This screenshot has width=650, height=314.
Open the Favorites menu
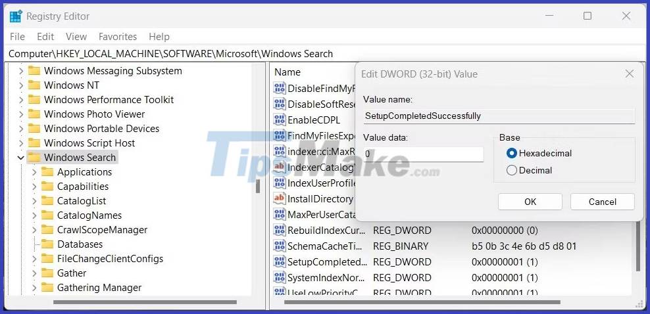pyautogui.click(x=118, y=37)
